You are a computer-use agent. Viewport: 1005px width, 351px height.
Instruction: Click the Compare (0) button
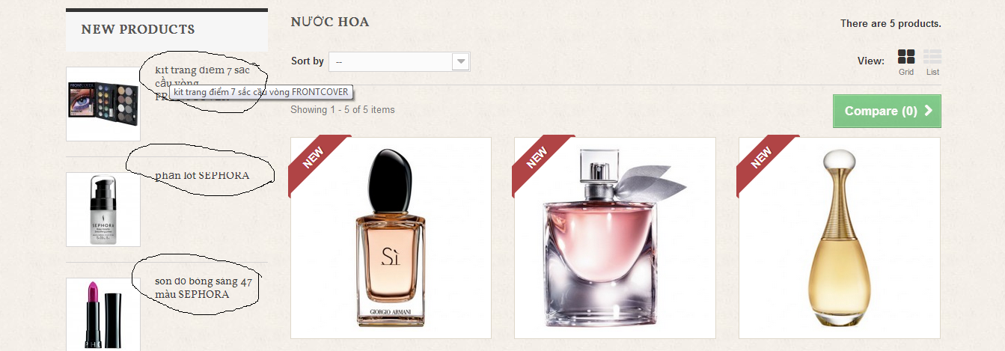(887, 111)
